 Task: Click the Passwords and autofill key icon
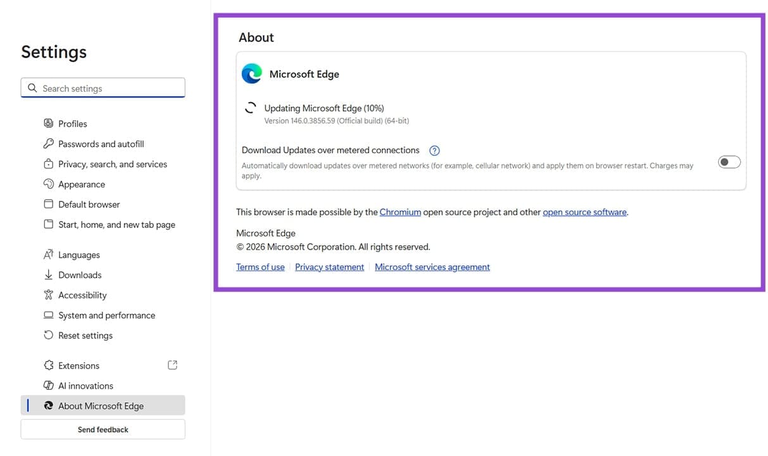click(49, 144)
